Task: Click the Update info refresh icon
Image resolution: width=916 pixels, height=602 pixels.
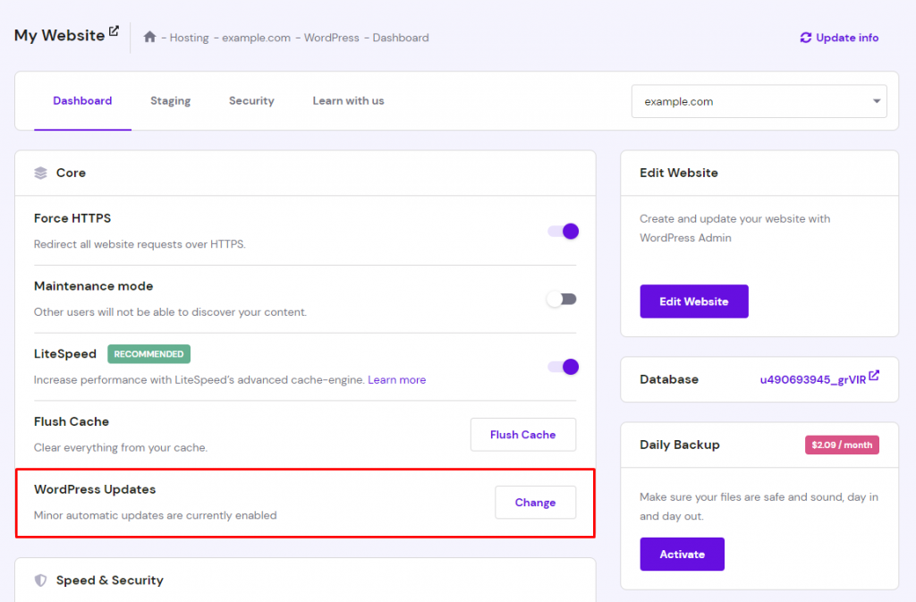Action: pos(805,38)
